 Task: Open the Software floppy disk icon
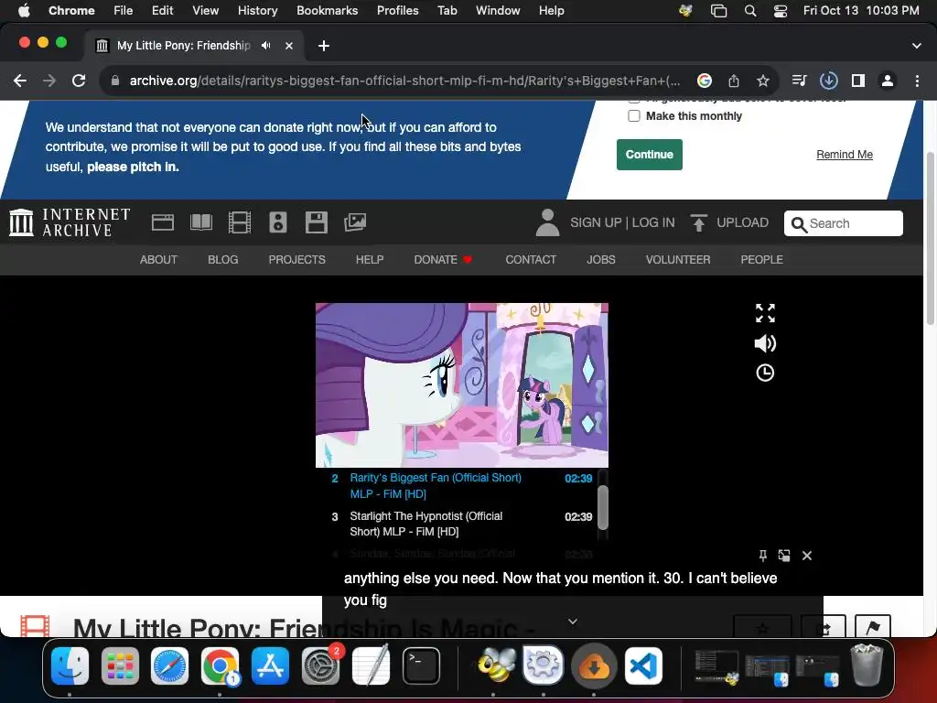tap(316, 222)
